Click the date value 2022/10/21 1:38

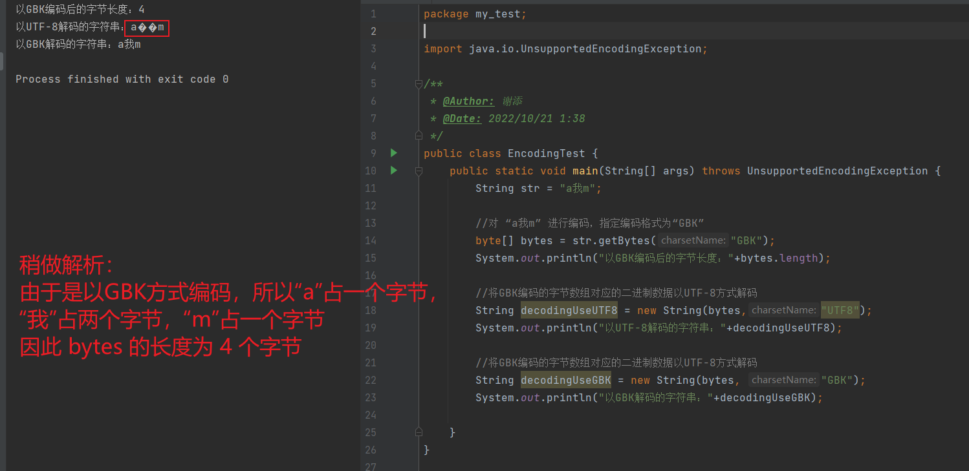click(x=537, y=118)
